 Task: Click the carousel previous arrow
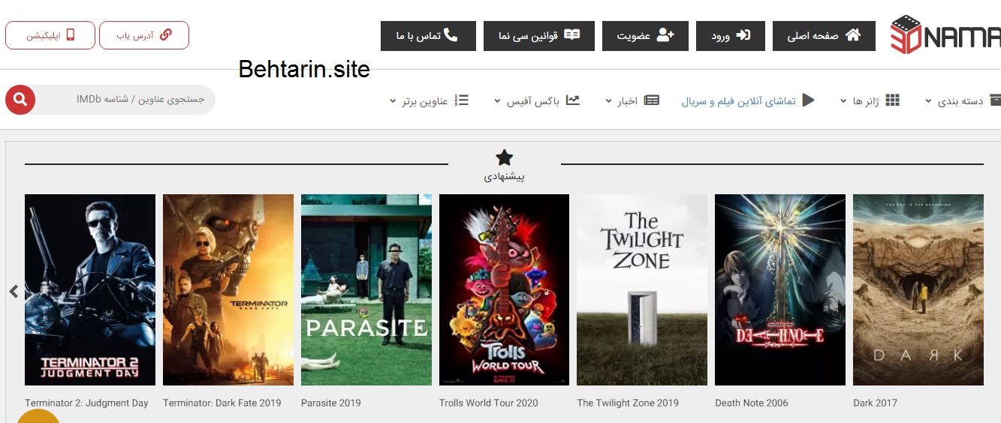point(14,291)
